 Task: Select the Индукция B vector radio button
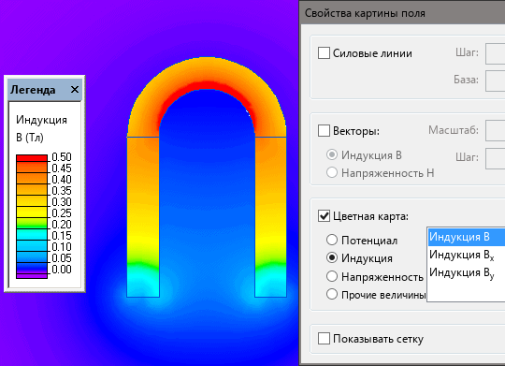(332, 154)
